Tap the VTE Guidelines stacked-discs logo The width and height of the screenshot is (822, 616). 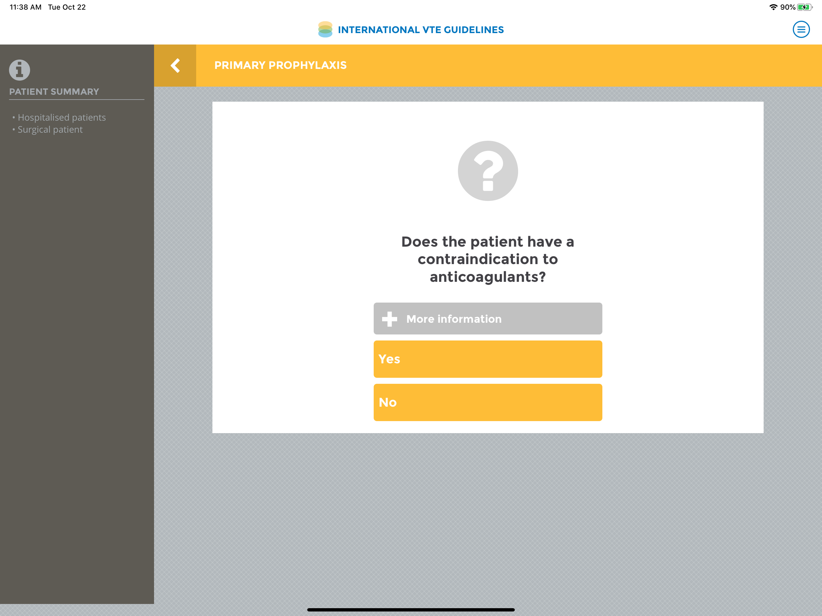coord(325,29)
